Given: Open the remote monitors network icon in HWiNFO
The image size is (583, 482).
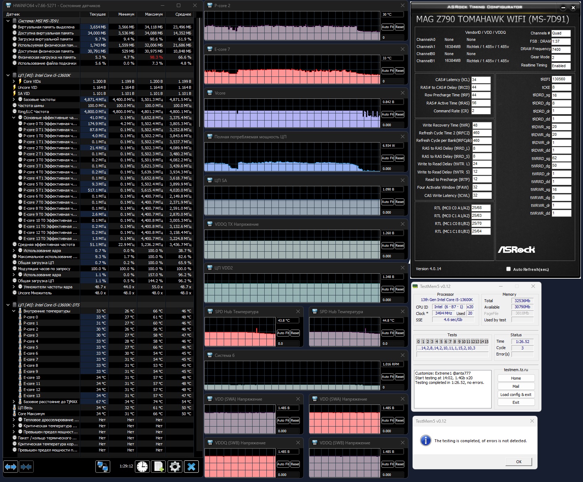Looking at the screenshot, I should pos(103,466).
